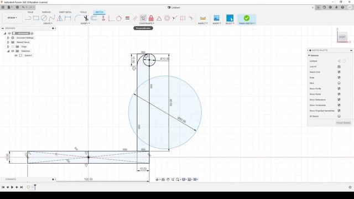Screen dimensions: 354x199
Task: Toggle the Show Profile checkbox
Action: tap(339, 88)
